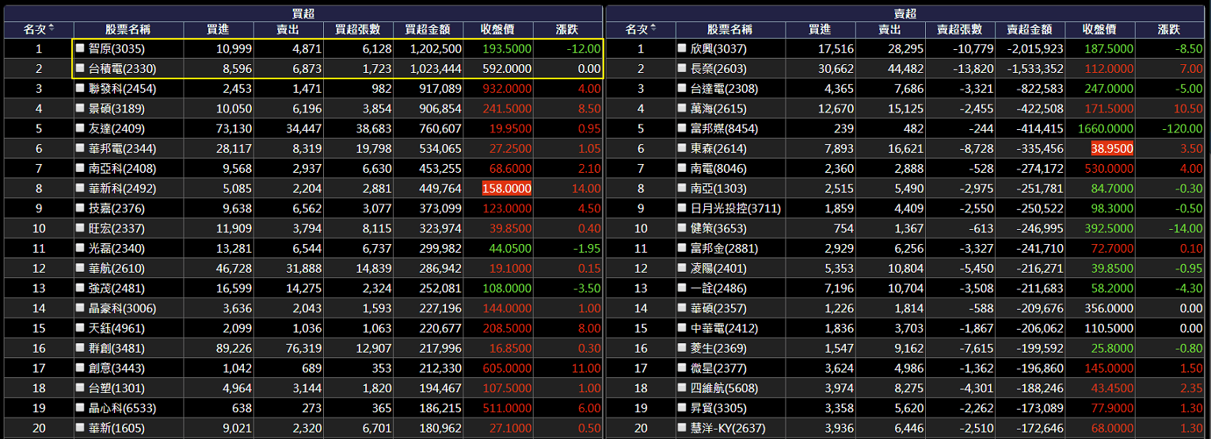1211x439 pixels.
Task: Click the stock name 南亞科(2408)
Action: (x=122, y=168)
